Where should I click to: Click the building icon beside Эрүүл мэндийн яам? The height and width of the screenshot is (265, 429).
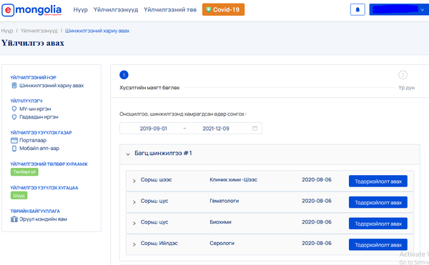click(x=14, y=219)
